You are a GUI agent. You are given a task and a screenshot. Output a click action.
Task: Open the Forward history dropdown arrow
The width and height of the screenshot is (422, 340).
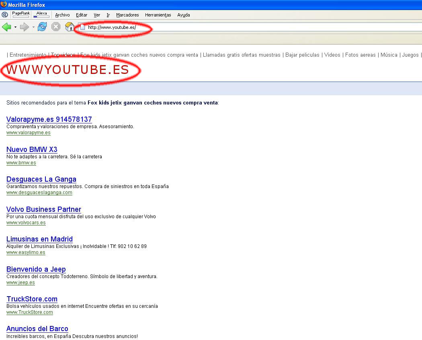pos(33,27)
